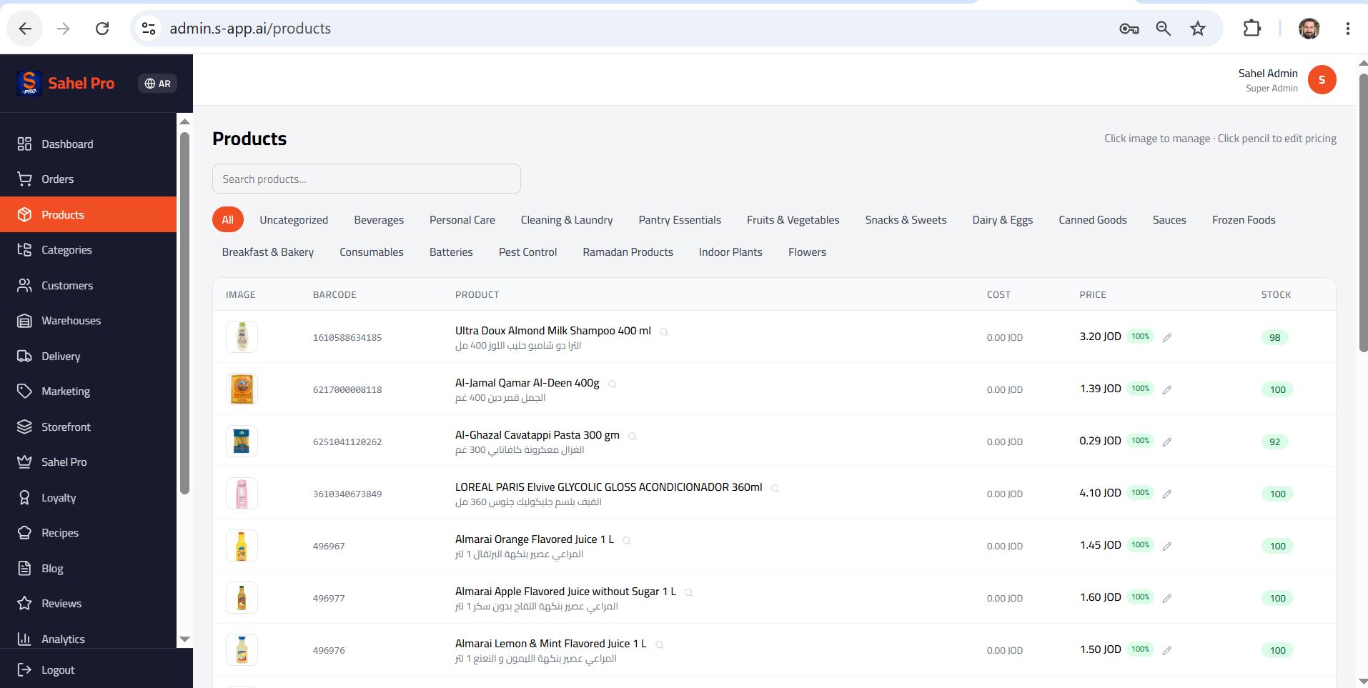Open saved passwords key icon
This screenshot has height=688, width=1368.
[x=1129, y=29]
